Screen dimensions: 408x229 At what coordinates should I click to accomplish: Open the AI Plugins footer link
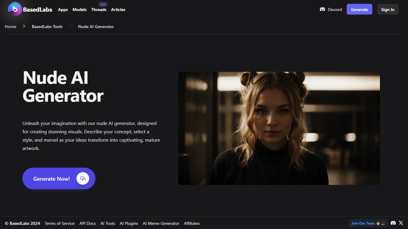pyautogui.click(x=129, y=223)
